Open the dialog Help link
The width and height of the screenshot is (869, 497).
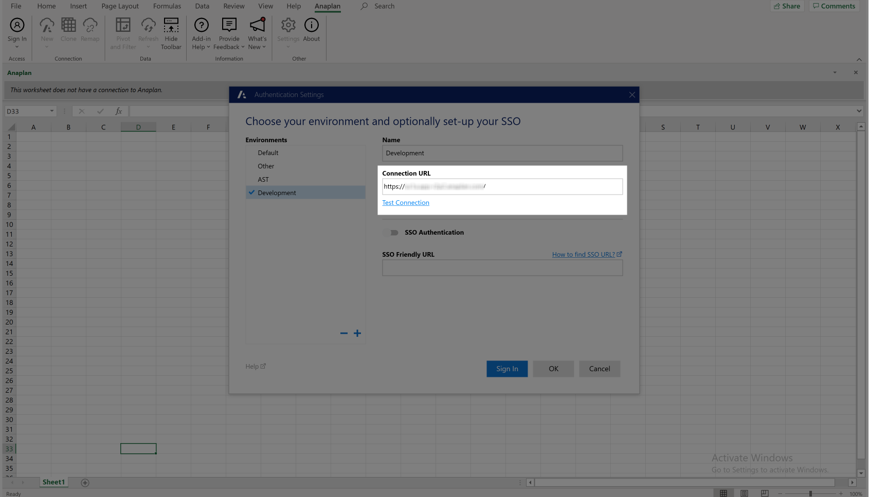click(x=256, y=366)
